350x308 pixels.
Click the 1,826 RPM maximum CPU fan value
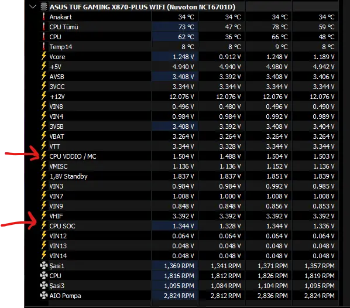pos(273,276)
